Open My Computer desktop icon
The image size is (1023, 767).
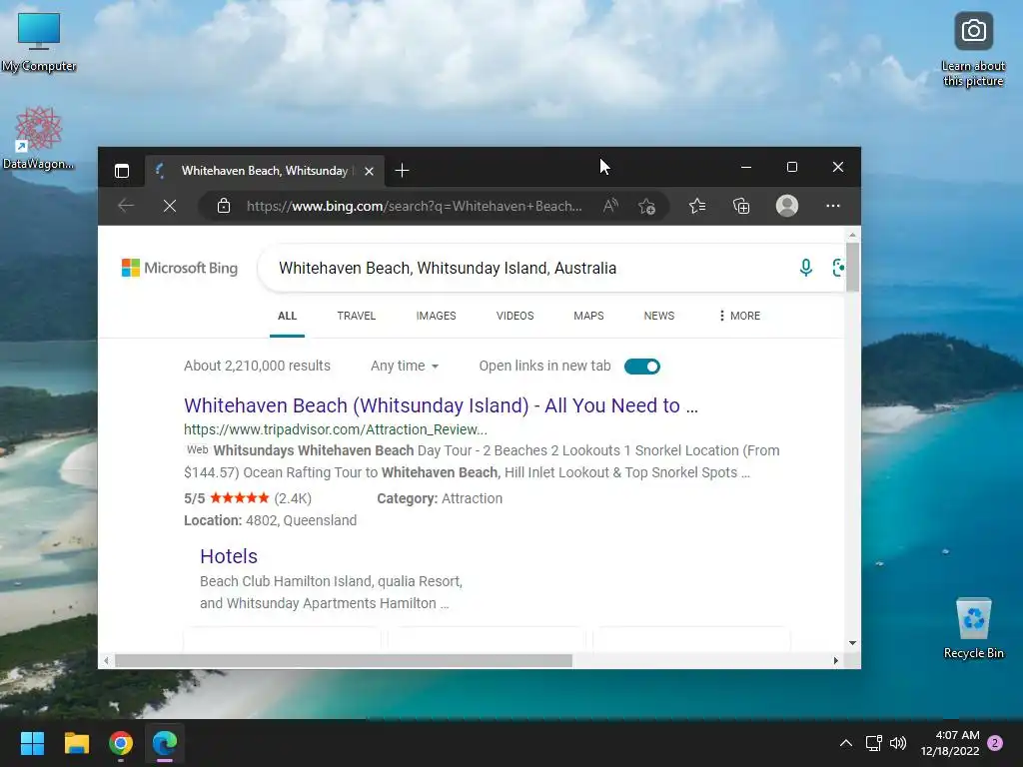tap(39, 43)
